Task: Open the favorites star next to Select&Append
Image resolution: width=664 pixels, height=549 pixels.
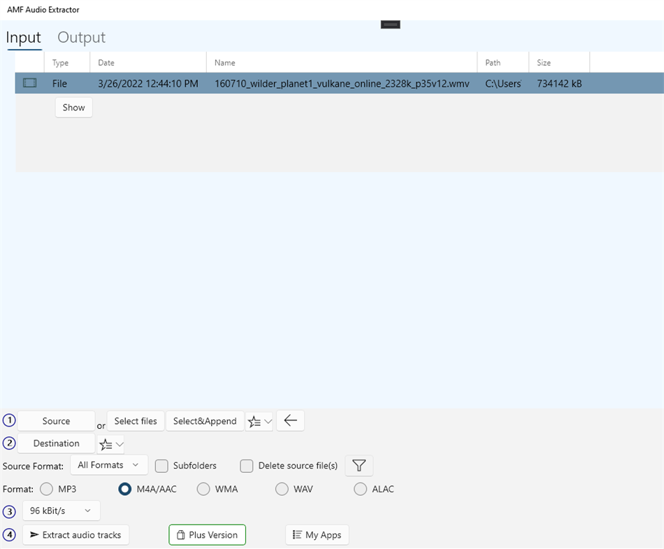Action: (x=254, y=420)
